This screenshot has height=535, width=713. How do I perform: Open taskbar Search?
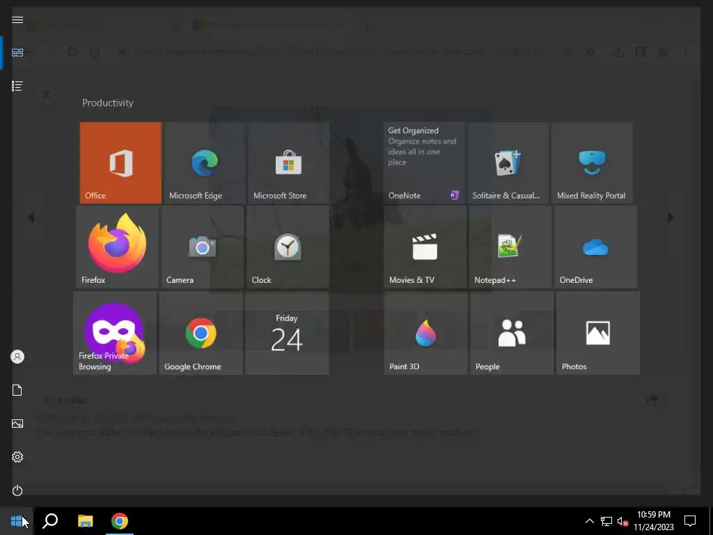50,521
